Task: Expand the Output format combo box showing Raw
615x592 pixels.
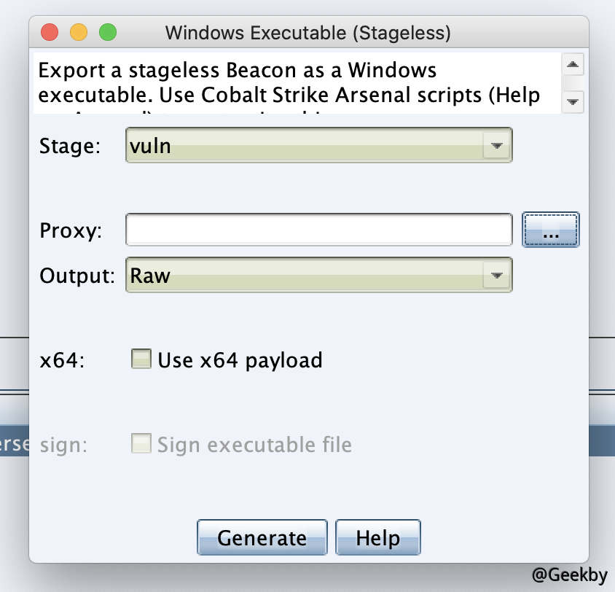Action: pyautogui.click(x=306, y=276)
